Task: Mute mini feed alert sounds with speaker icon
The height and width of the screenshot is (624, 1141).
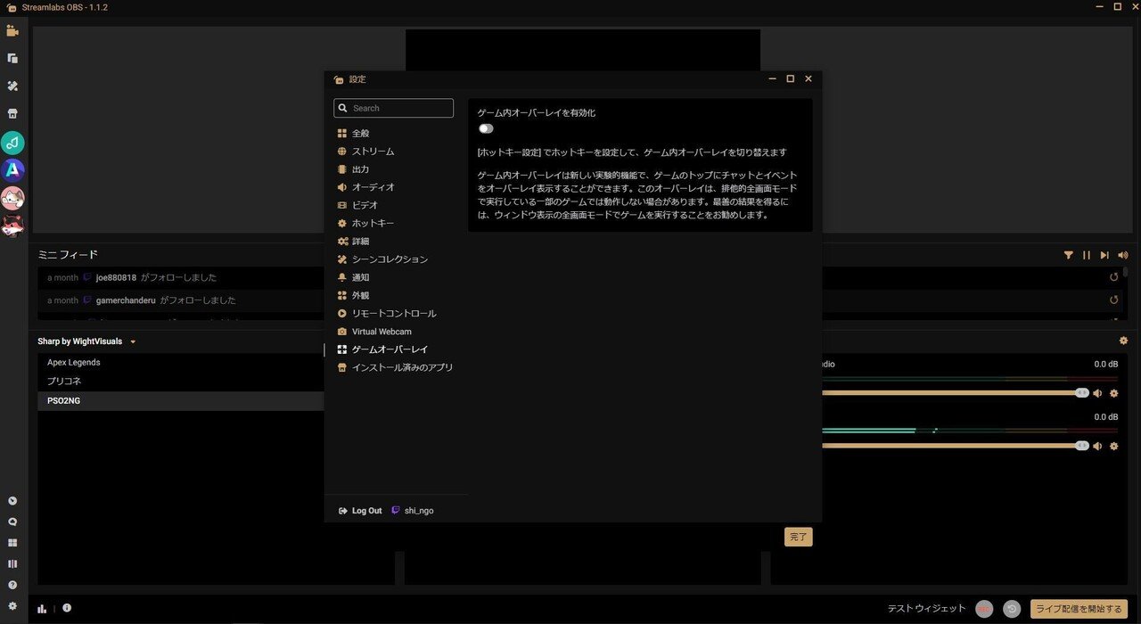Action: [x=1122, y=255]
